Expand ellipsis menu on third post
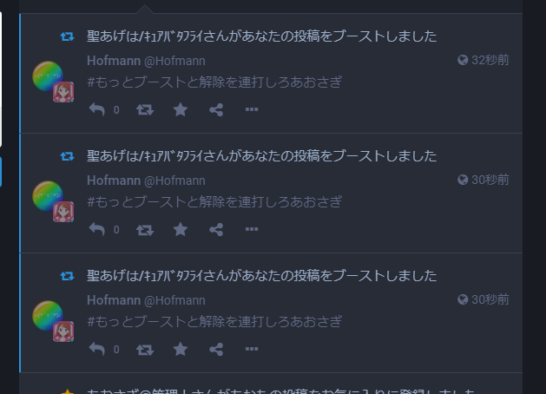This screenshot has height=394, width=546. point(252,349)
